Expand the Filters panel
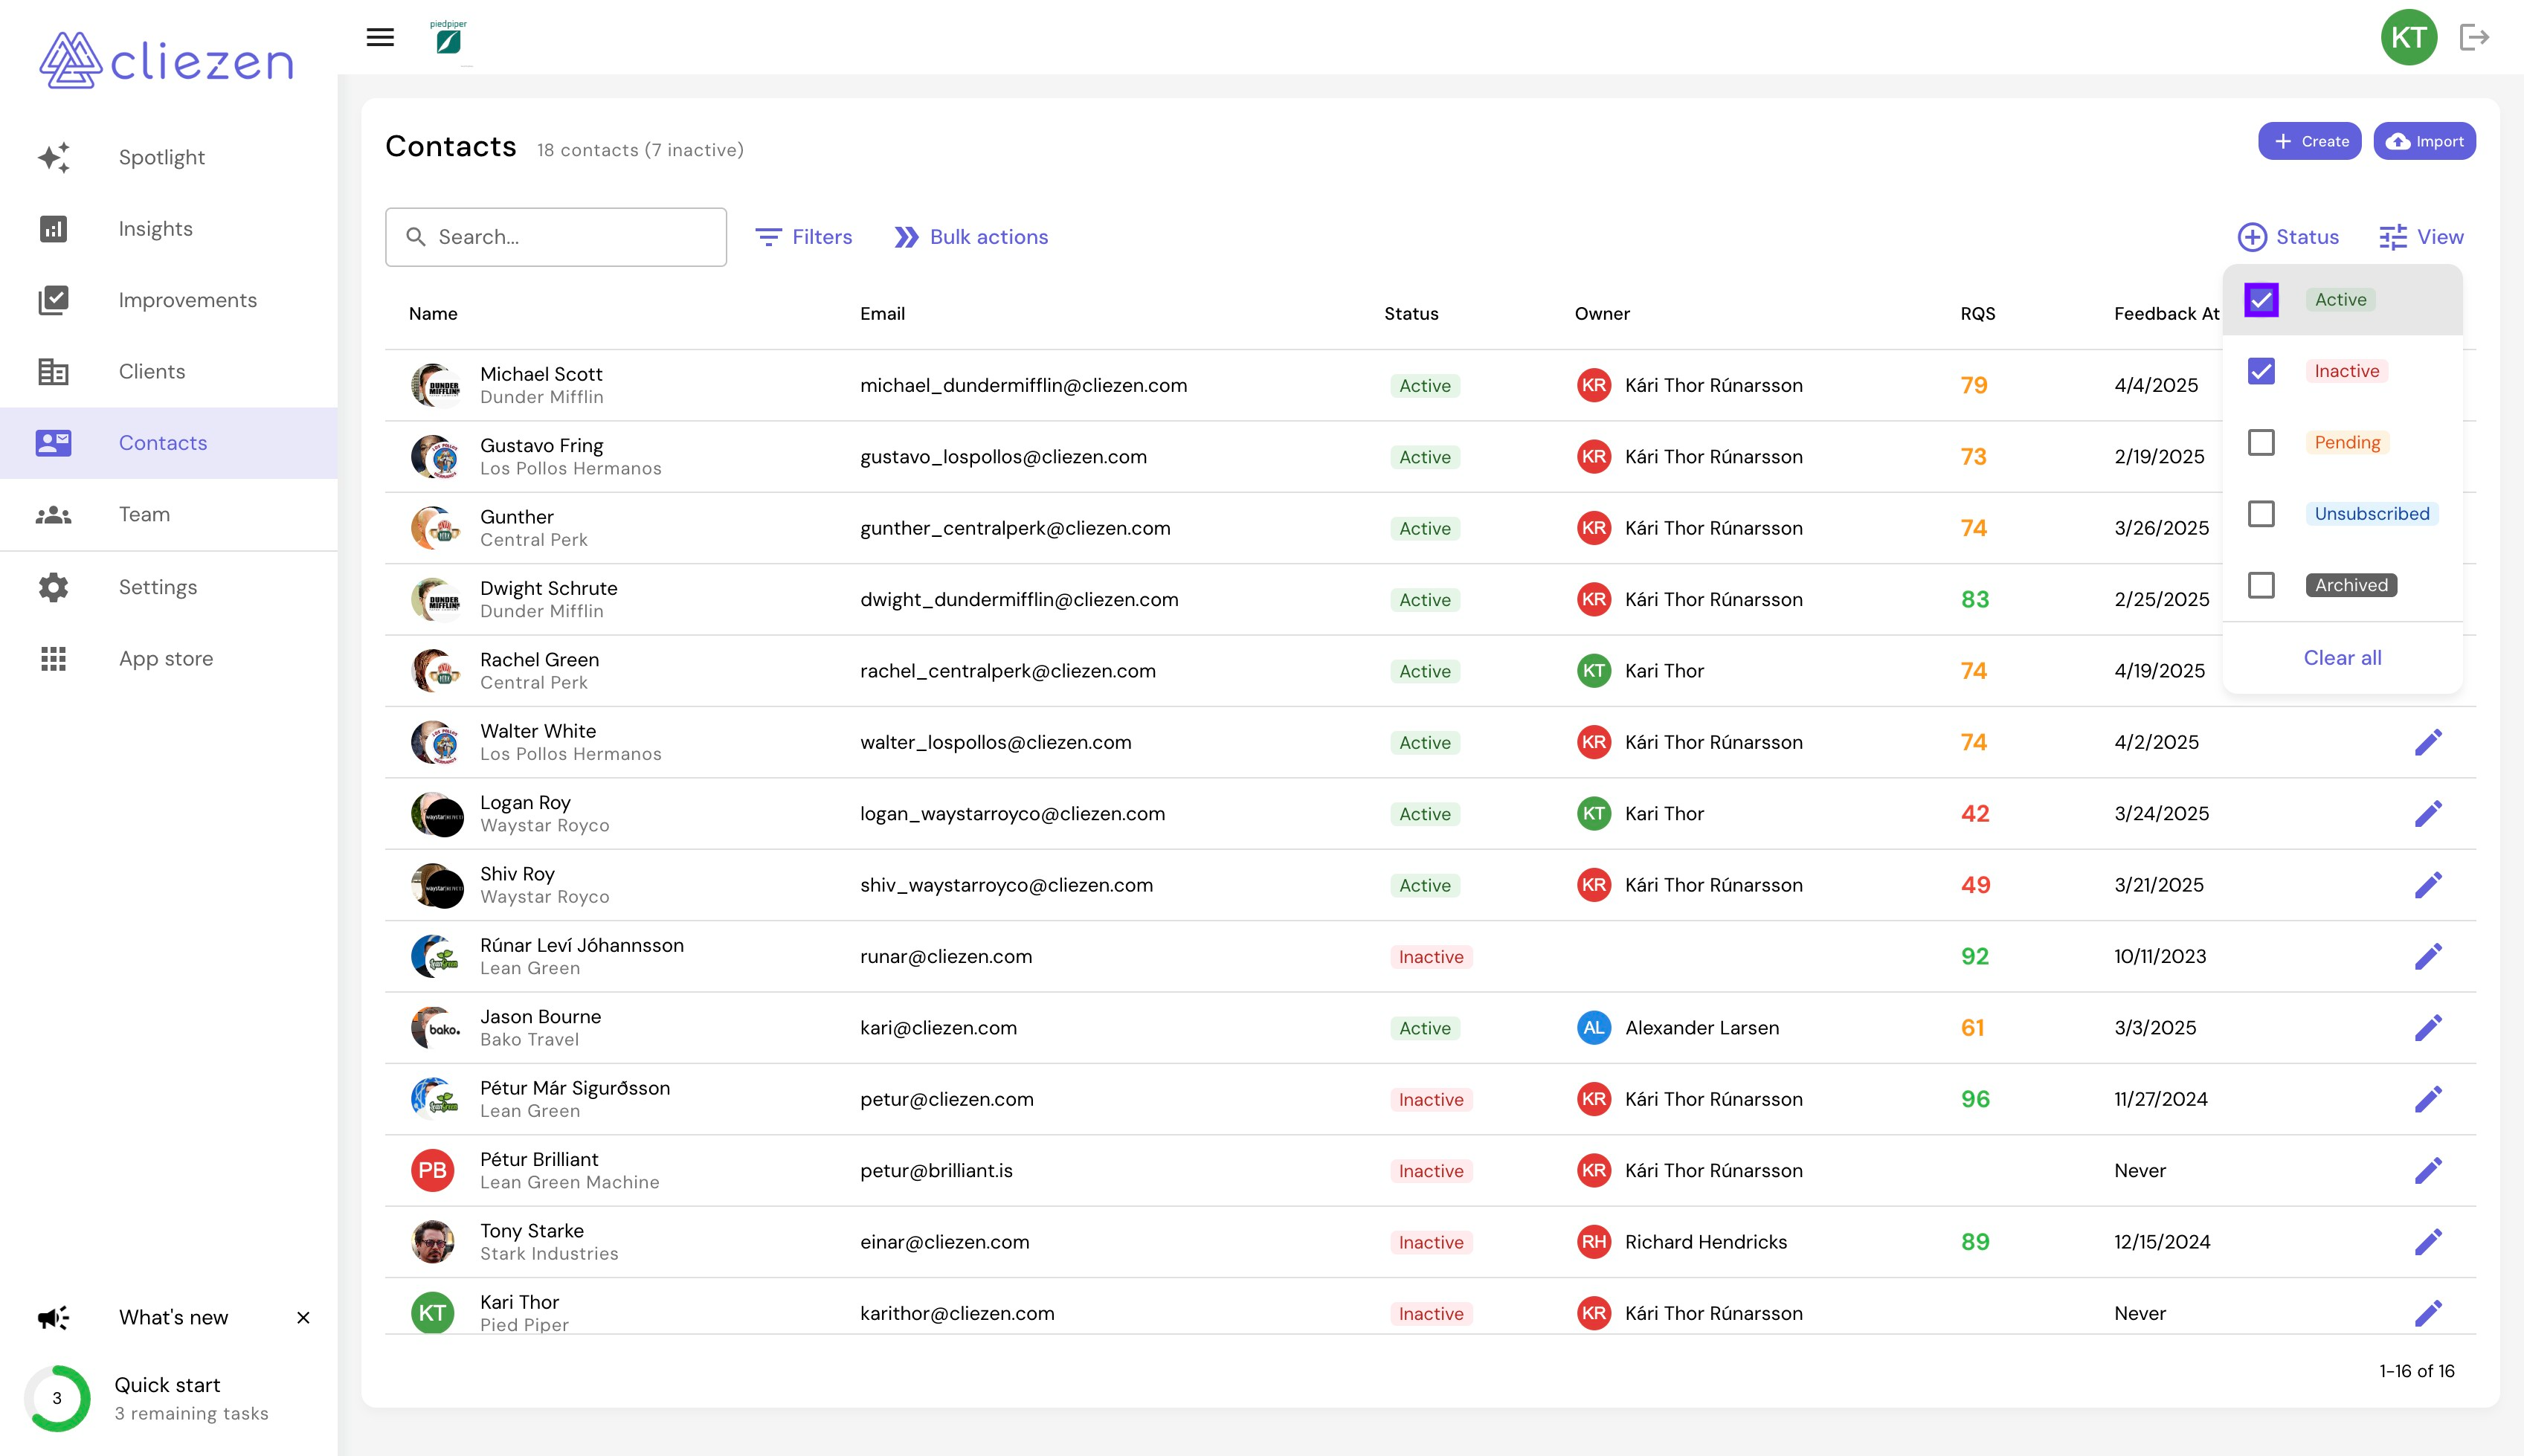This screenshot has height=1456, width=2524. tap(803, 237)
